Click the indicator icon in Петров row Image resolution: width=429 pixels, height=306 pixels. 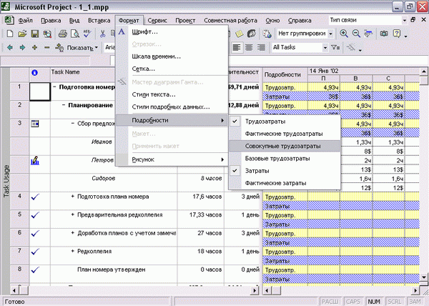pyautogui.click(x=35, y=160)
